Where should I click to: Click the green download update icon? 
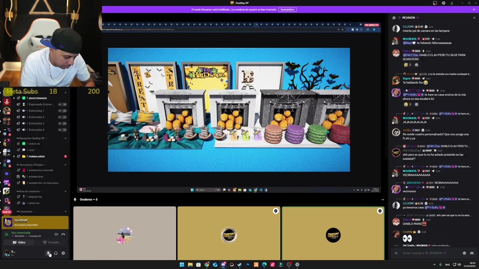[452, 3]
